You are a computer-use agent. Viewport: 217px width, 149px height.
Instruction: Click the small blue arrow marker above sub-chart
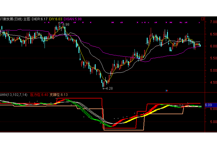point(167,90)
